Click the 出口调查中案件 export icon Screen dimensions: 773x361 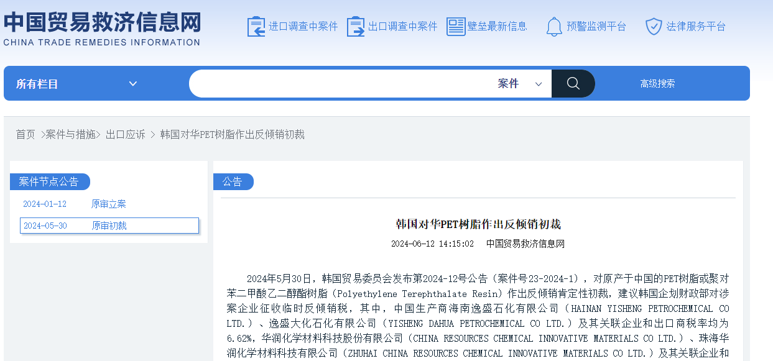[356, 27]
